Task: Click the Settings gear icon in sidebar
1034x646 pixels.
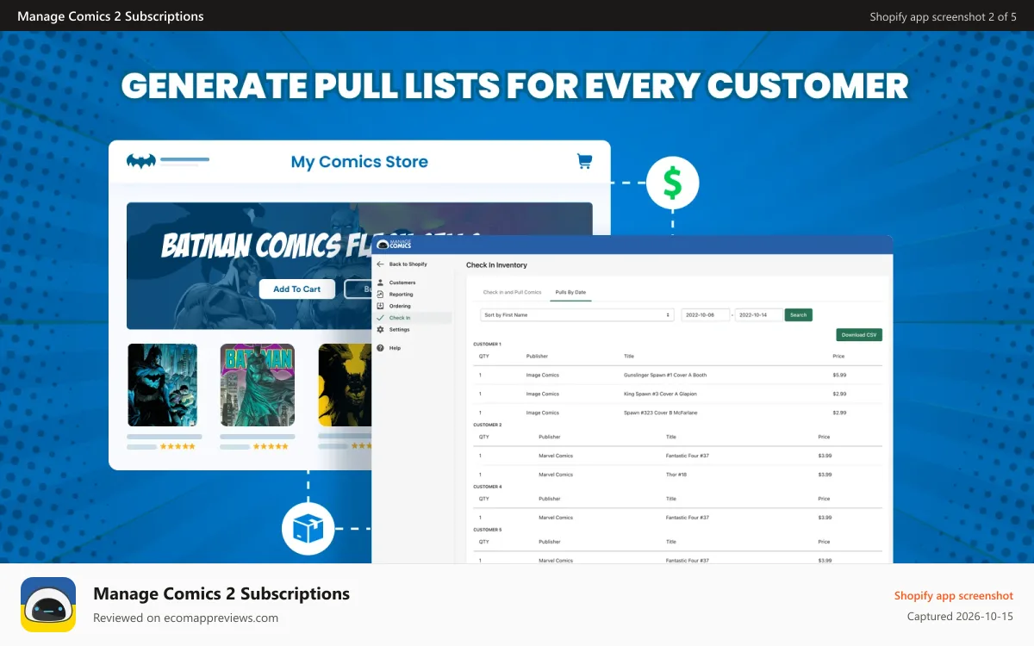Action: coord(380,330)
